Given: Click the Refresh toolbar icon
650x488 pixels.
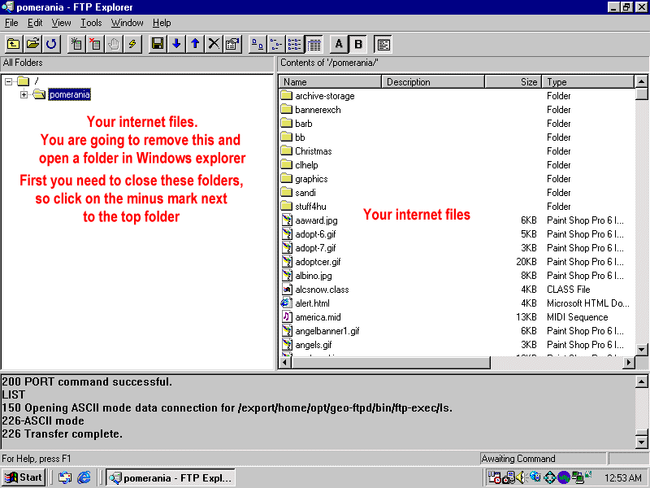Looking at the screenshot, I should 51,44.
